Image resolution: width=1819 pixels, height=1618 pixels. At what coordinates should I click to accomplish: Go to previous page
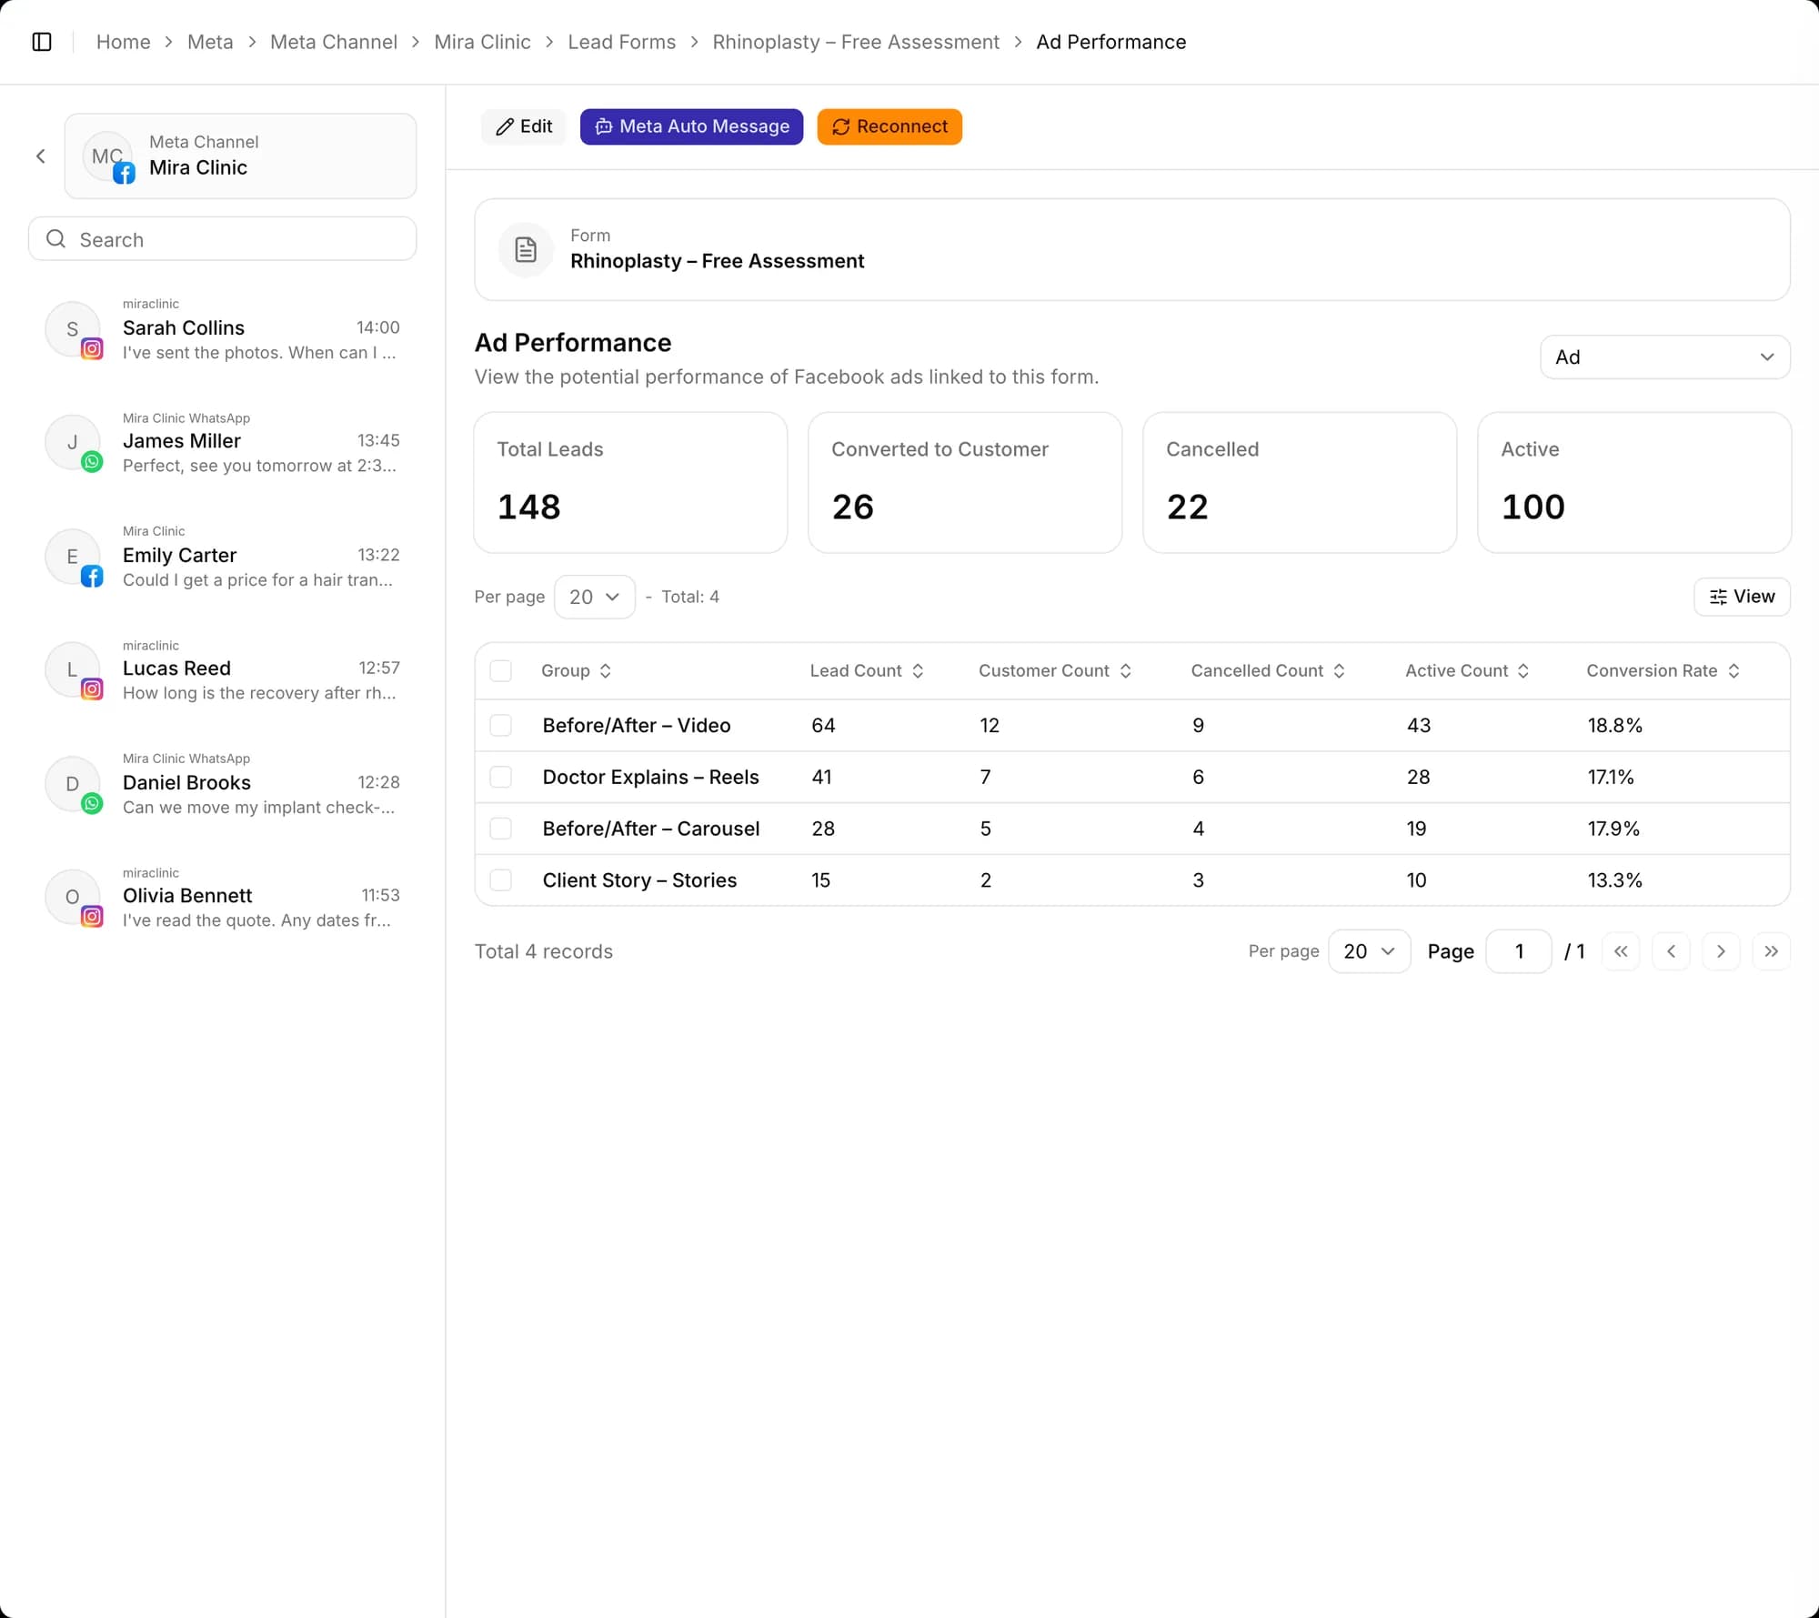click(x=1671, y=951)
